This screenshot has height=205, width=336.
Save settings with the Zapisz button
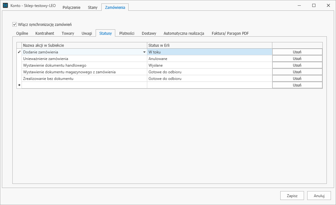click(x=292, y=196)
